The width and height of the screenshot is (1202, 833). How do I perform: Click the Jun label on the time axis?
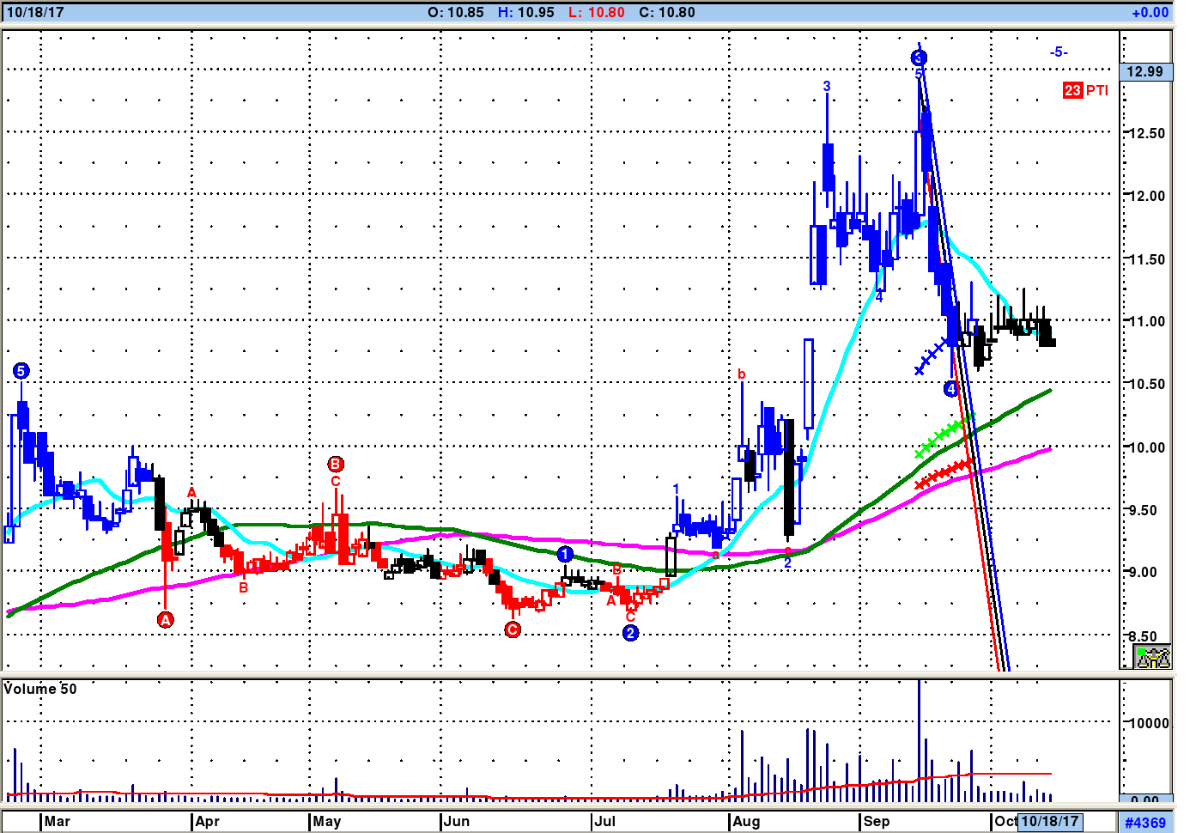(x=456, y=821)
